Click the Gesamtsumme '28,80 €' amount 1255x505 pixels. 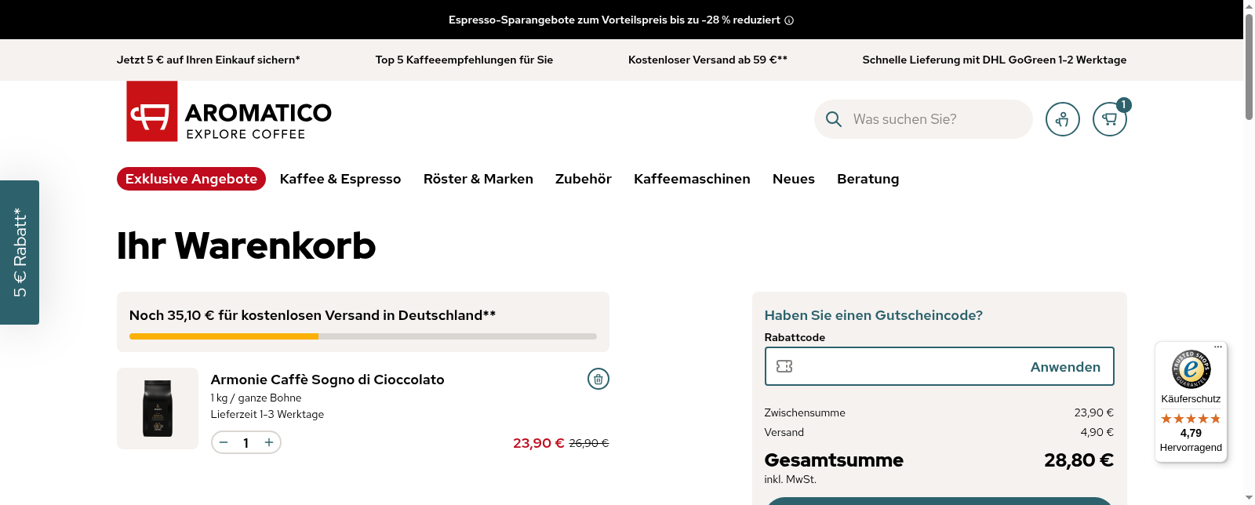[x=1079, y=460]
